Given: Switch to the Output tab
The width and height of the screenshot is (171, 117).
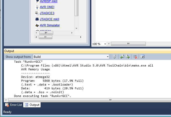Looking at the screenshot, I should pyautogui.click(x=32, y=105).
